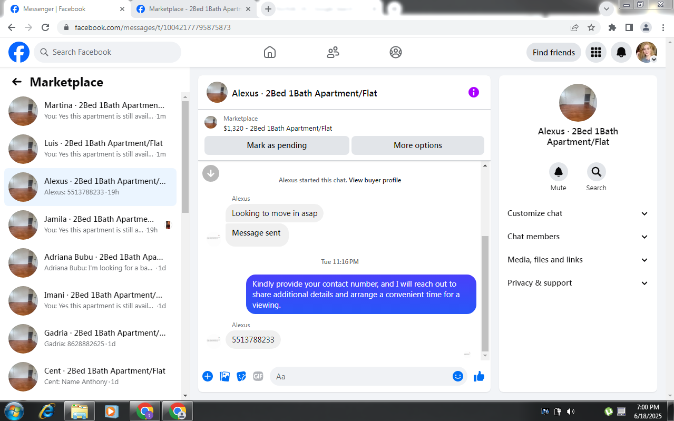Screen dimensions: 674x421
Task: Share this page from the address bar
Action: (574, 27)
